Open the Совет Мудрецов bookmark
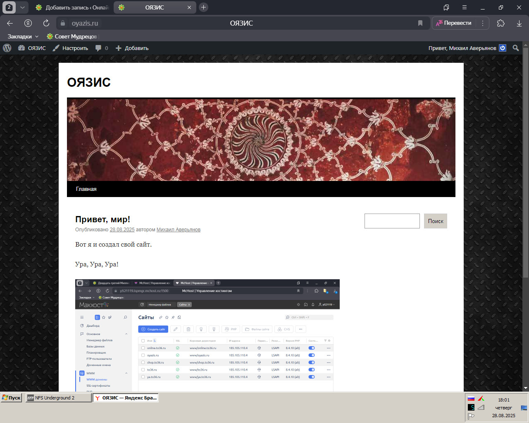Image resolution: width=529 pixels, height=423 pixels. click(72, 36)
